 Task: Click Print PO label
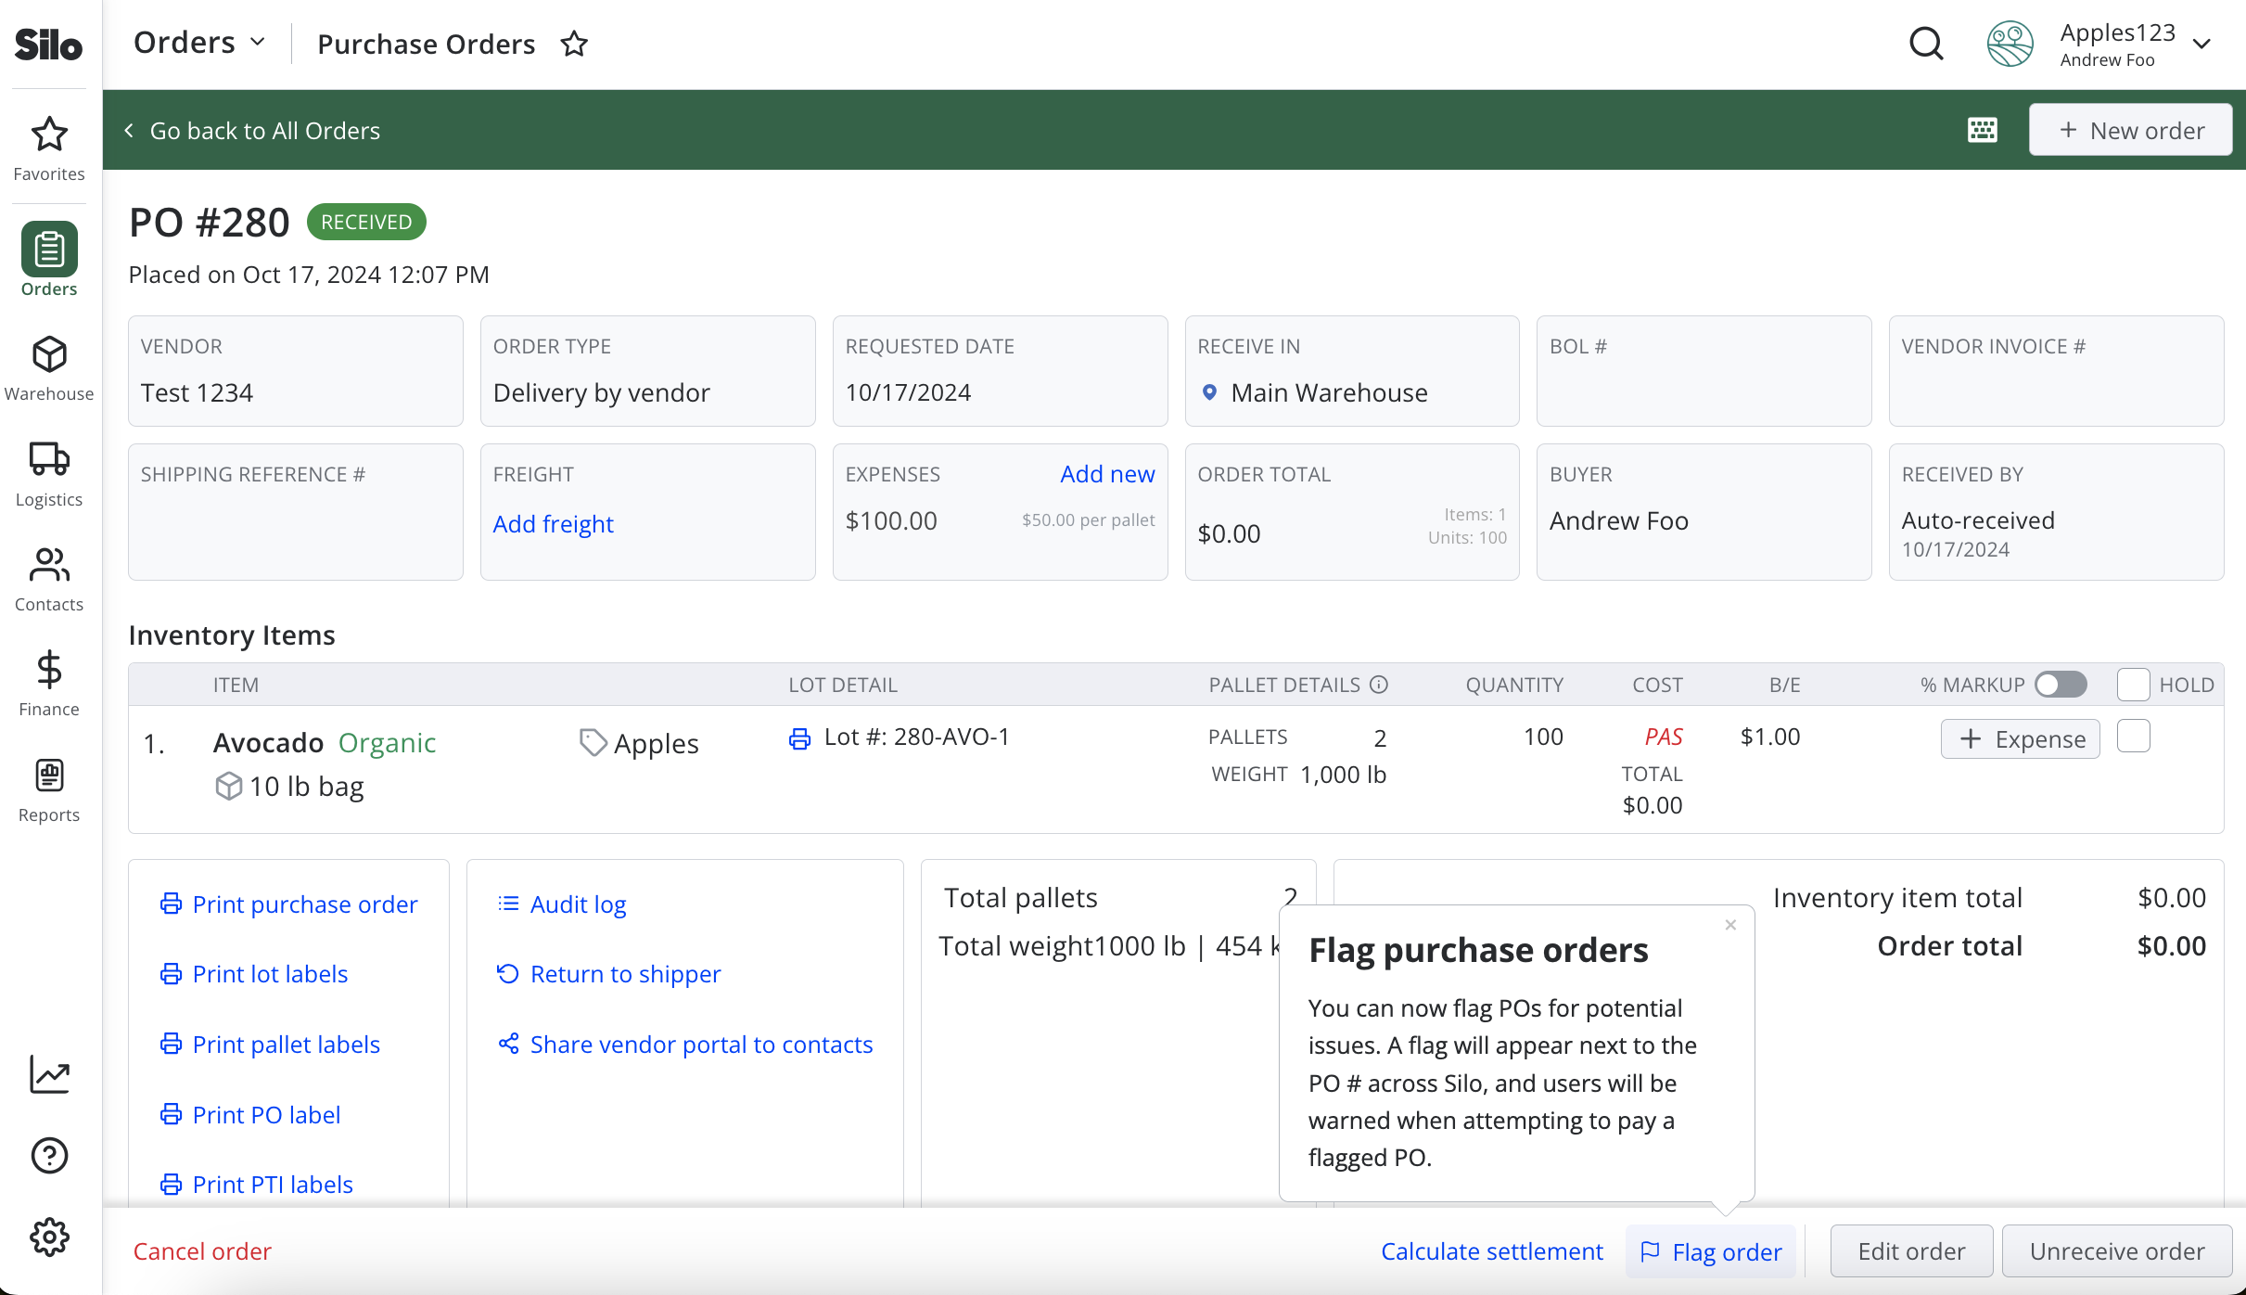tap(250, 1115)
